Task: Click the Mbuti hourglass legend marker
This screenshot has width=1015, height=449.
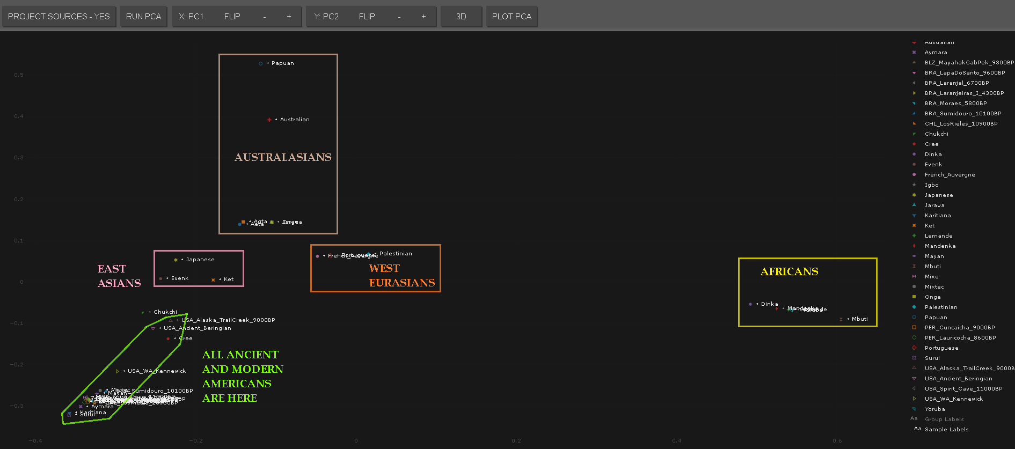Action: (914, 267)
